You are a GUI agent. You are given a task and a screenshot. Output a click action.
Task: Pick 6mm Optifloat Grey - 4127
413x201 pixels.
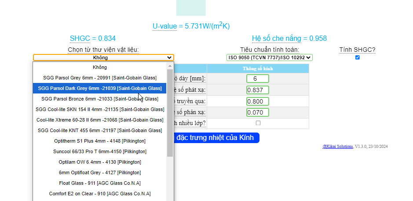(100, 172)
